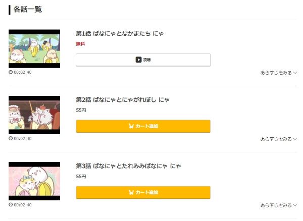Click the cart icon on episode 3's button

click(131, 192)
